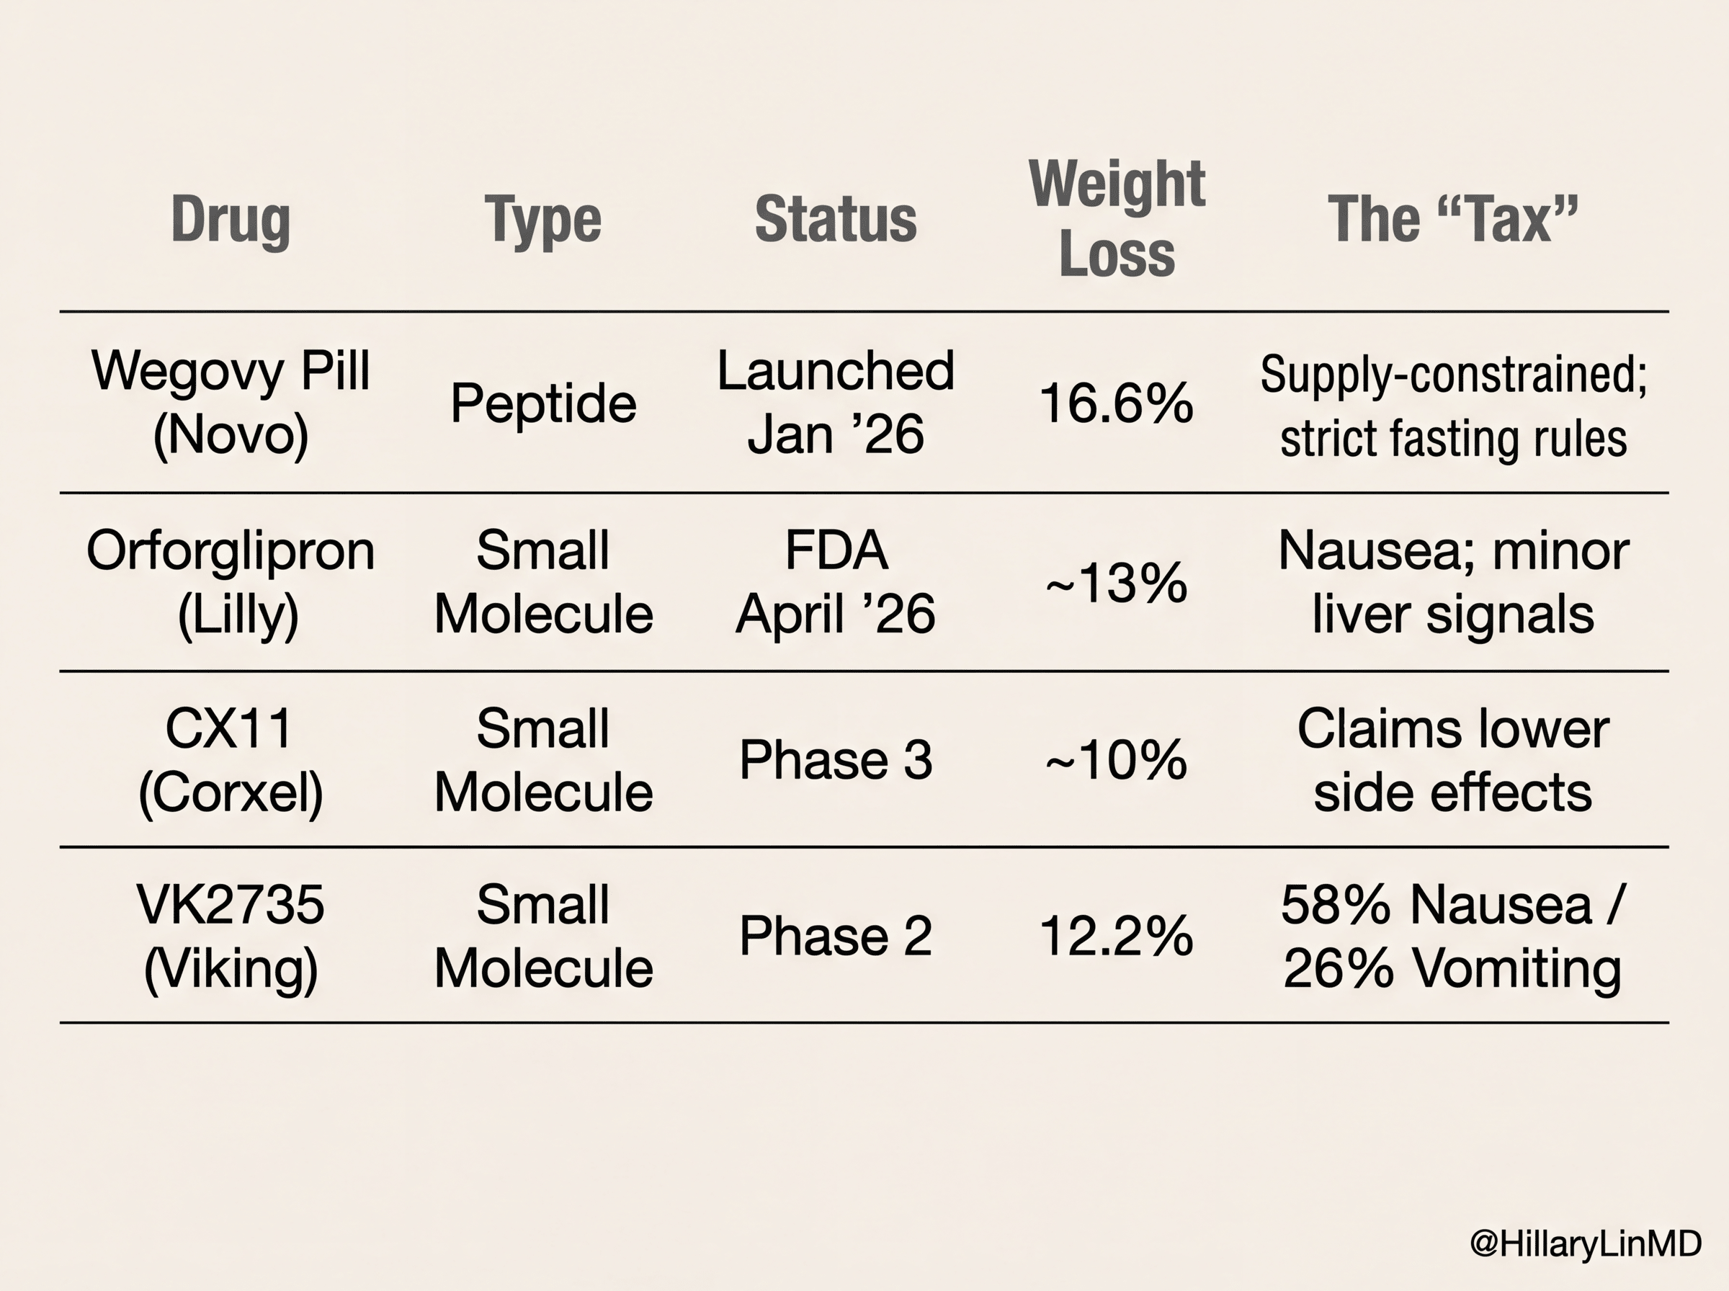
Task: Select the Orforglipron (Lilly) cell
Action: (x=231, y=582)
